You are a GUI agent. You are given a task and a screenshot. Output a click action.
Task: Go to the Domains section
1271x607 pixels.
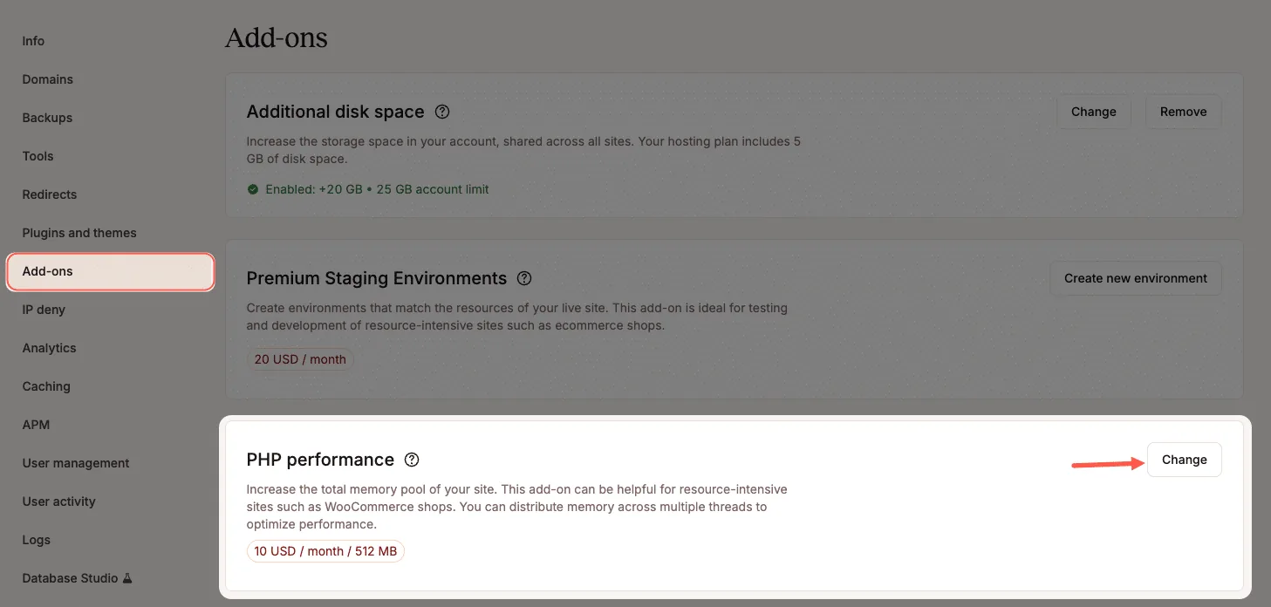pyautogui.click(x=47, y=79)
